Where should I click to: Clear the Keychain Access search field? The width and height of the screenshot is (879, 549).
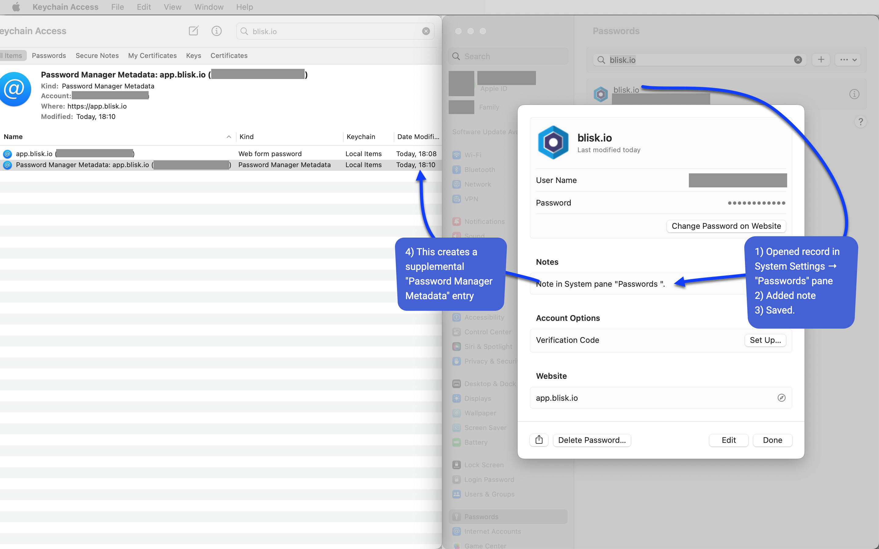(426, 31)
